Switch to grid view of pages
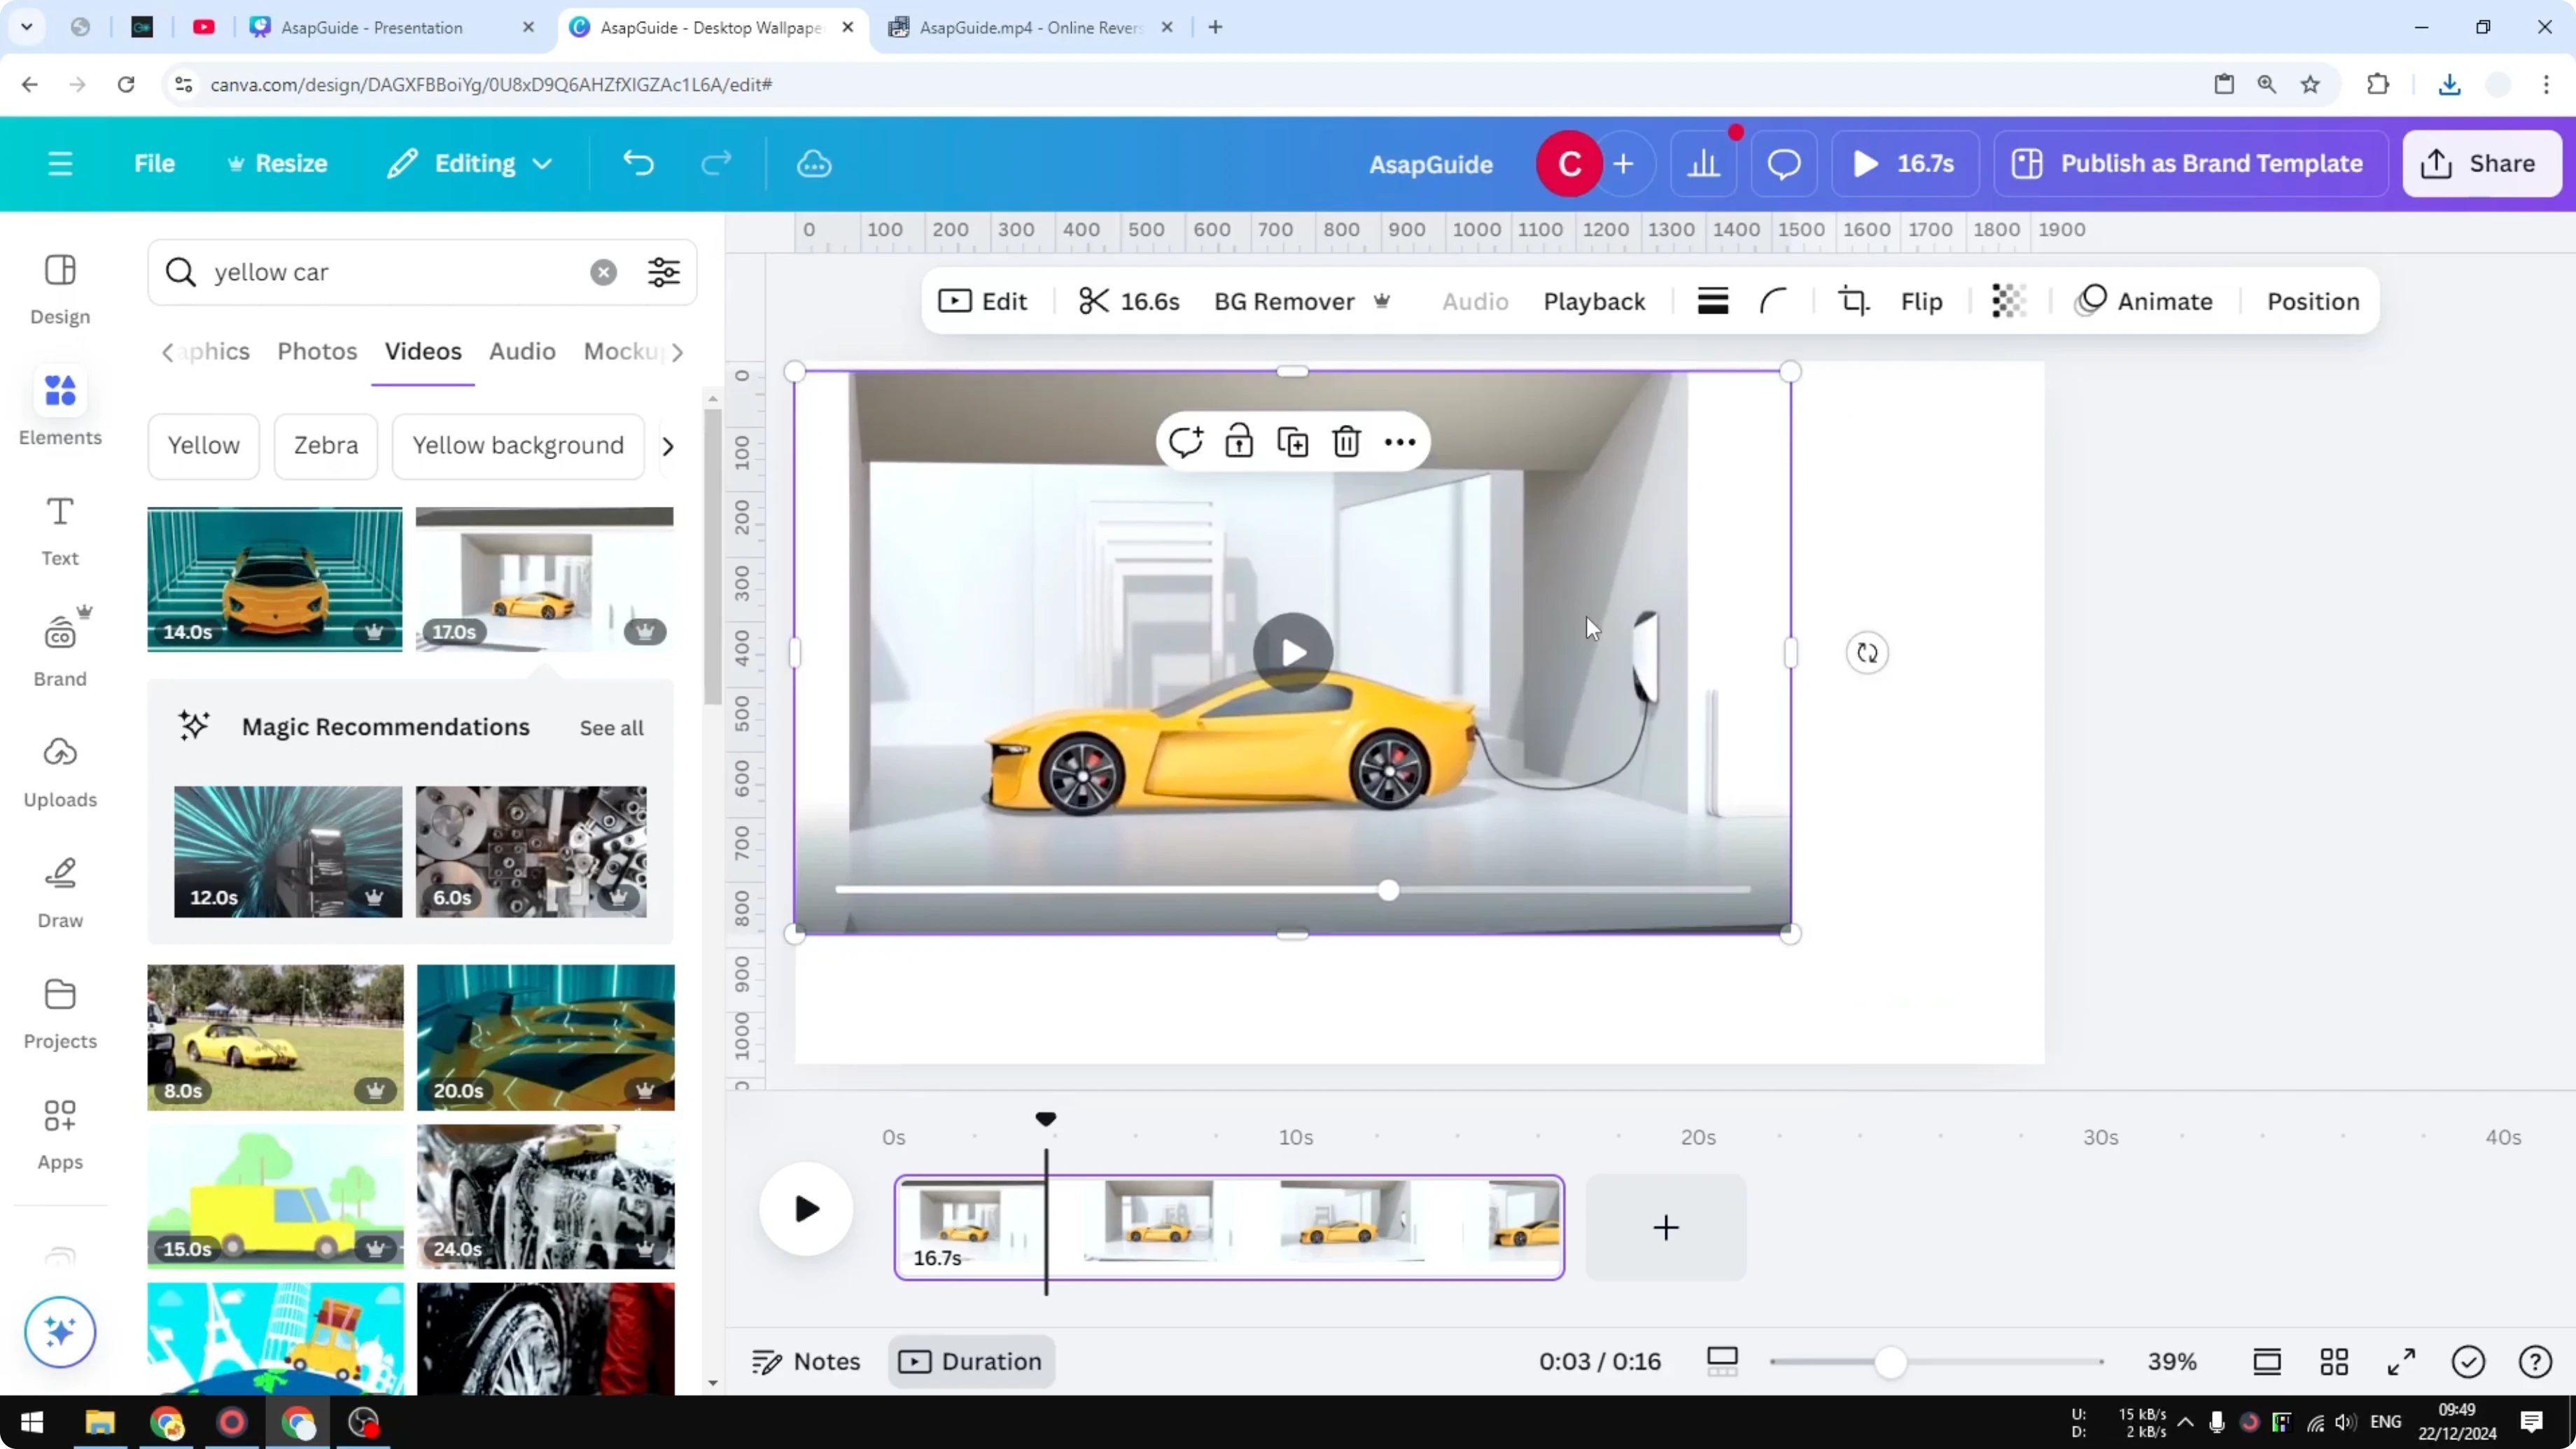This screenshot has width=2576, height=1449. tap(2335, 1361)
